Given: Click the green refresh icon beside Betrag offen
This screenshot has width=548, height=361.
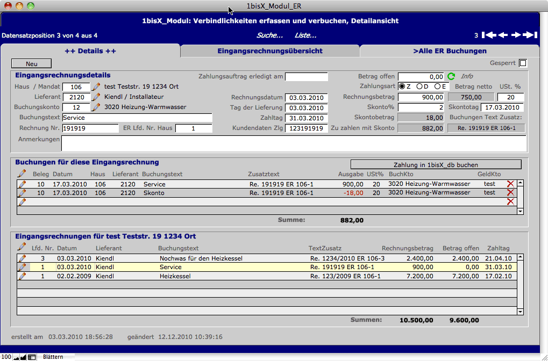Looking at the screenshot, I should [452, 77].
